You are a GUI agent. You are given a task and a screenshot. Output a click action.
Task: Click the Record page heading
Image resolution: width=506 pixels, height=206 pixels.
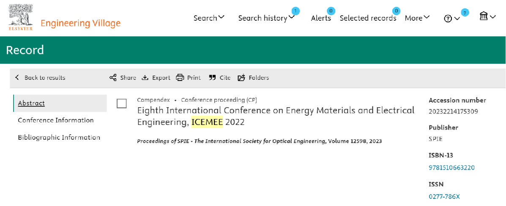coord(25,50)
